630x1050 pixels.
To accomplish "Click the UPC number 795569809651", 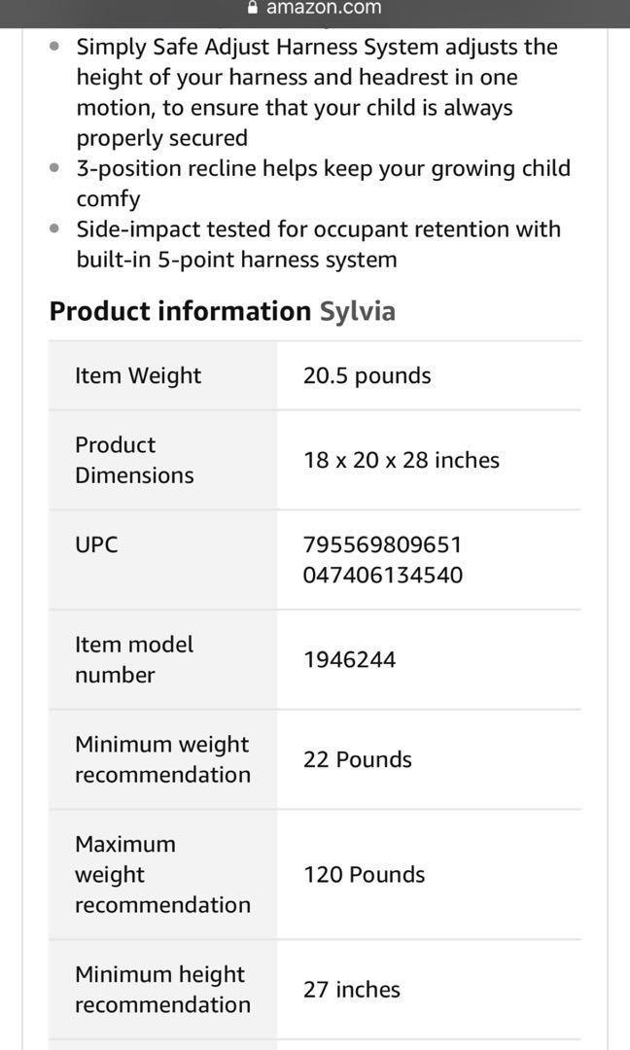I will 382,544.
